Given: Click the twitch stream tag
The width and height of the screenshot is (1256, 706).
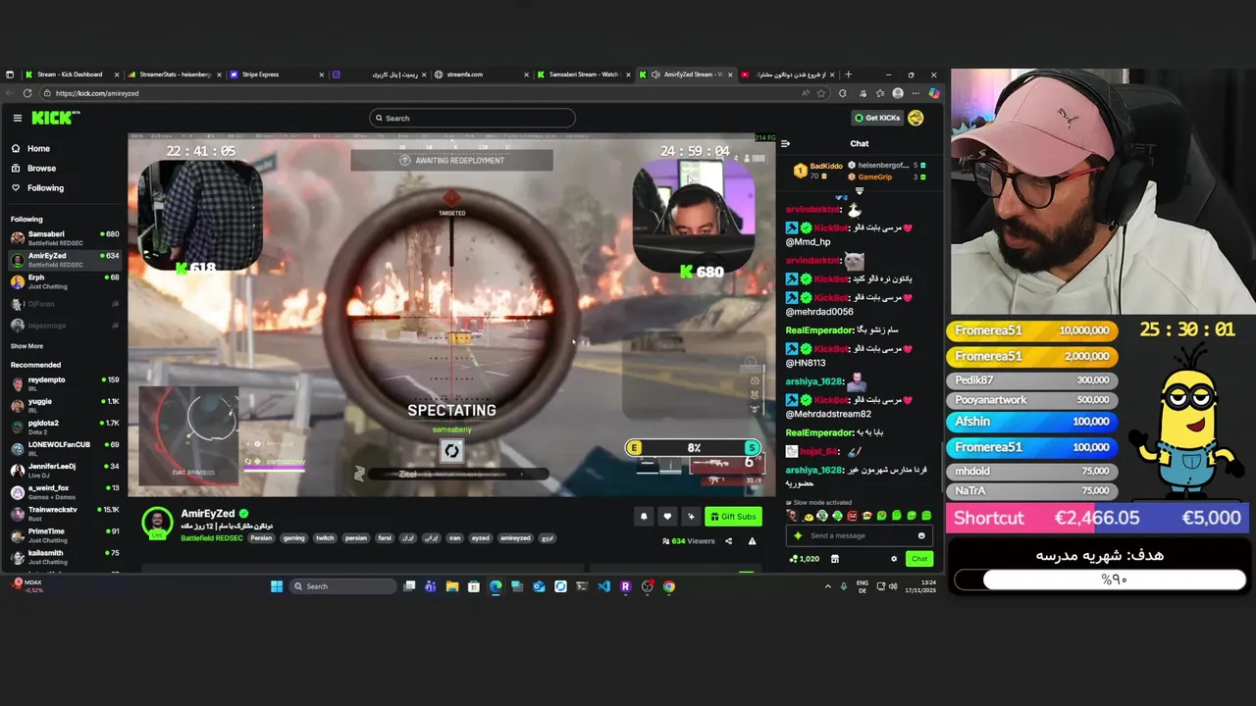Looking at the screenshot, I should (x=325, y=538).
